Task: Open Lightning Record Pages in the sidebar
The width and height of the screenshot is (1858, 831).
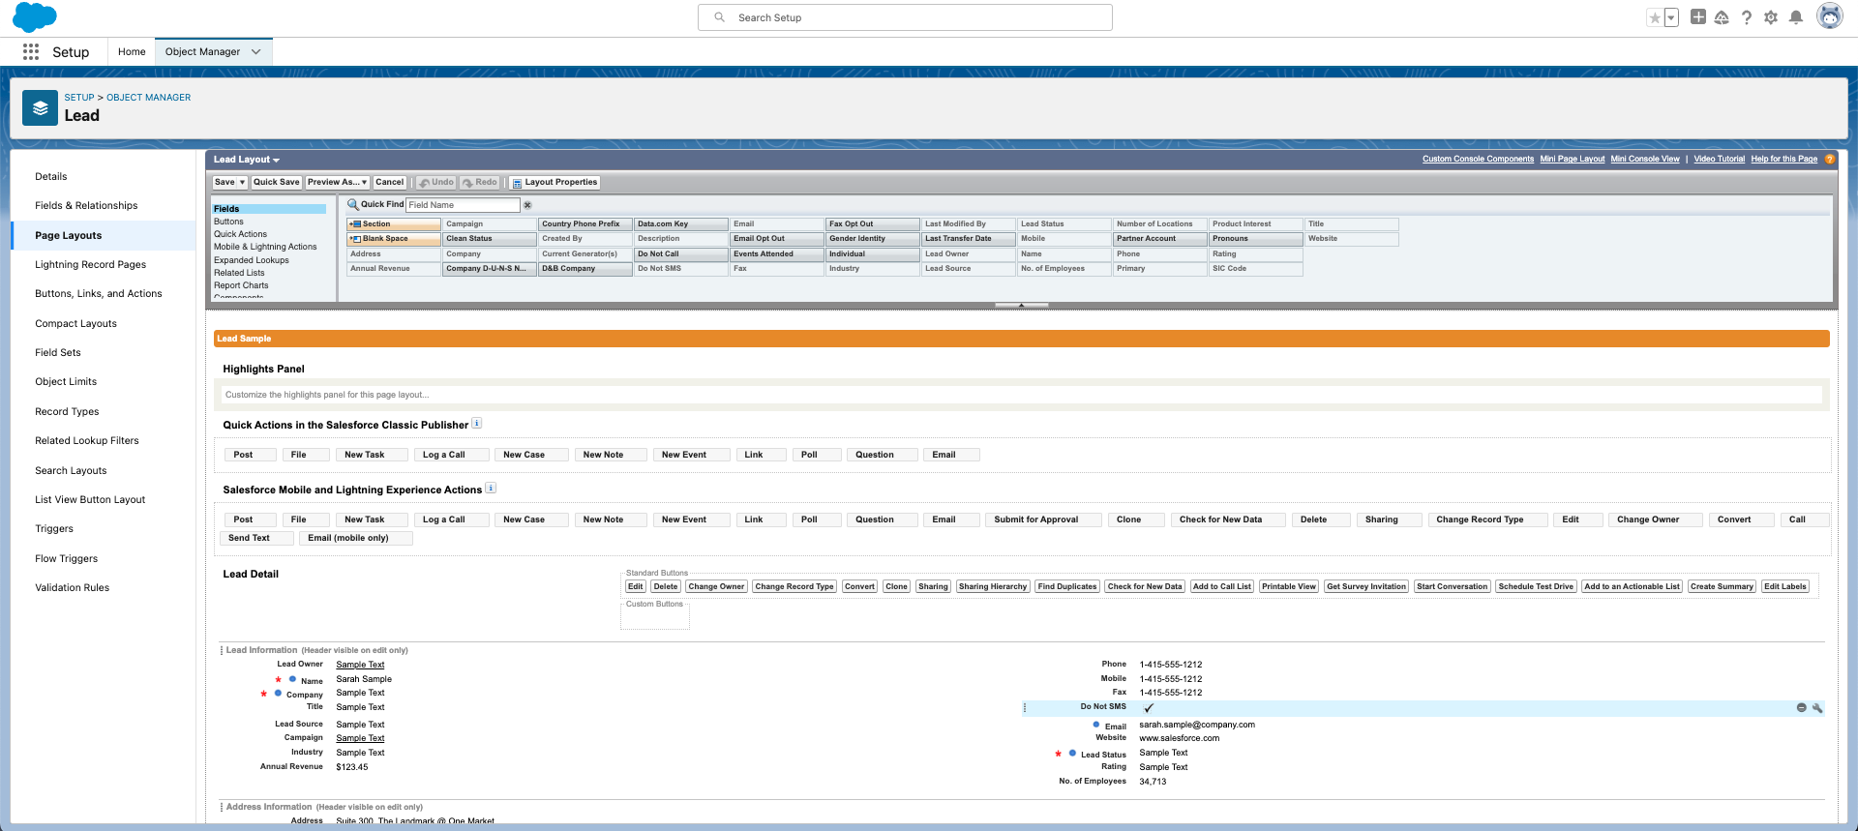Action: coord(91,265)
